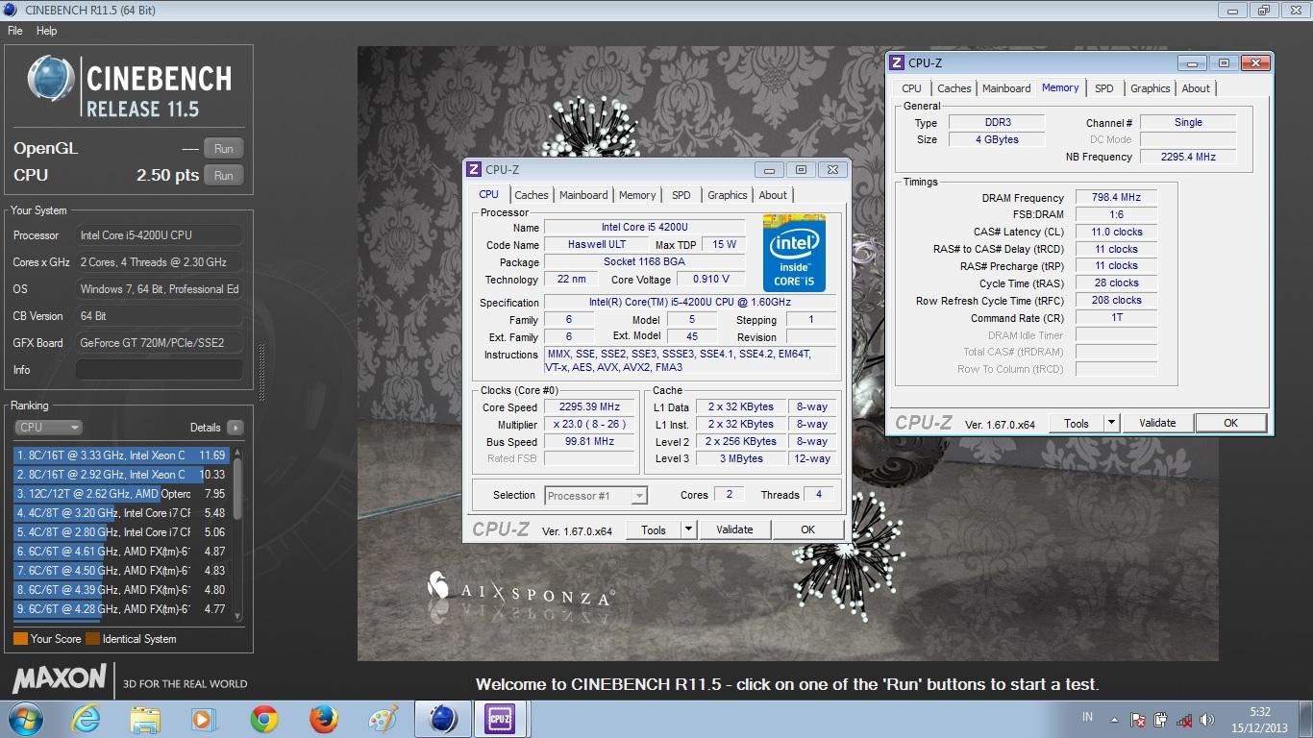Open Caches tab in CPU-Z Memory window

[x=954, y=88]
